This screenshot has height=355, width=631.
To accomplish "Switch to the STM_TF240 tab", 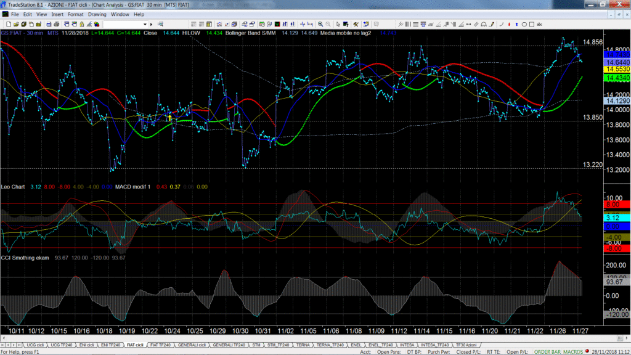I will point(278,345).
